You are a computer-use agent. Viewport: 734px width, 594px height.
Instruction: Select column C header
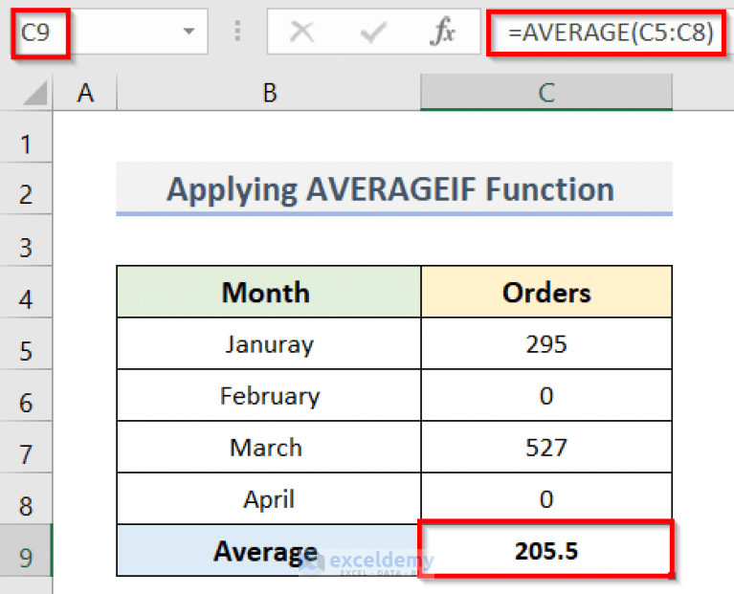[546, 92]
